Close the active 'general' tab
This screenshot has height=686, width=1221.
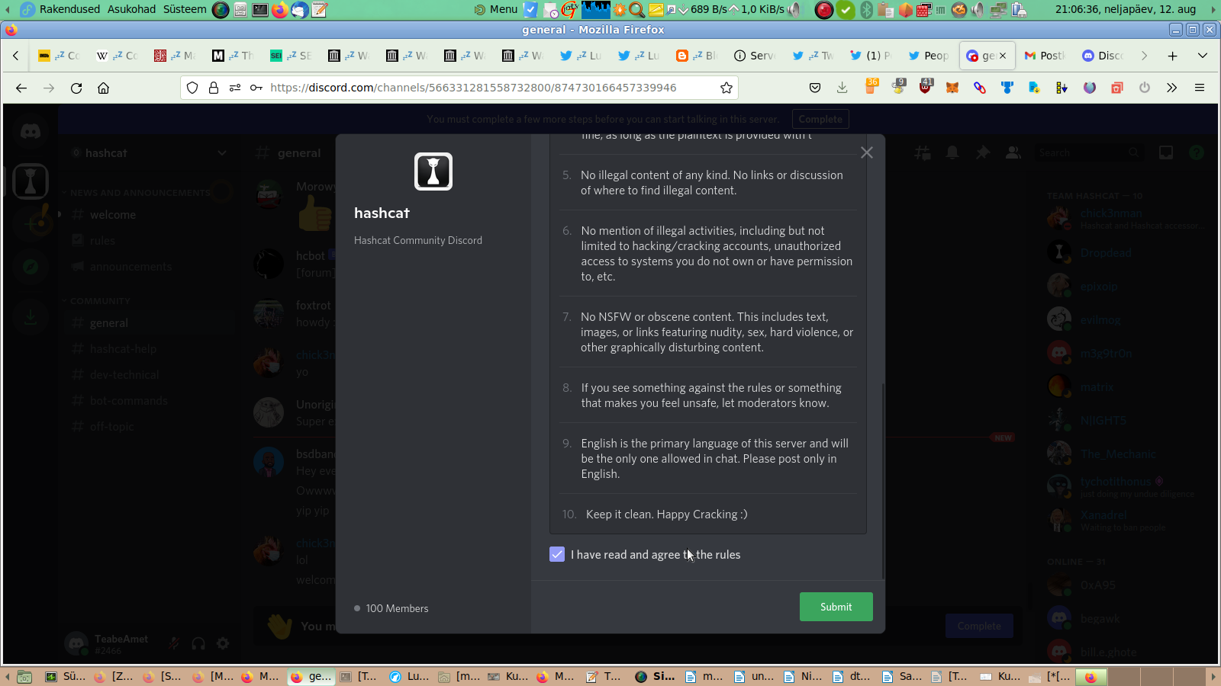(x=1003, y=56)
